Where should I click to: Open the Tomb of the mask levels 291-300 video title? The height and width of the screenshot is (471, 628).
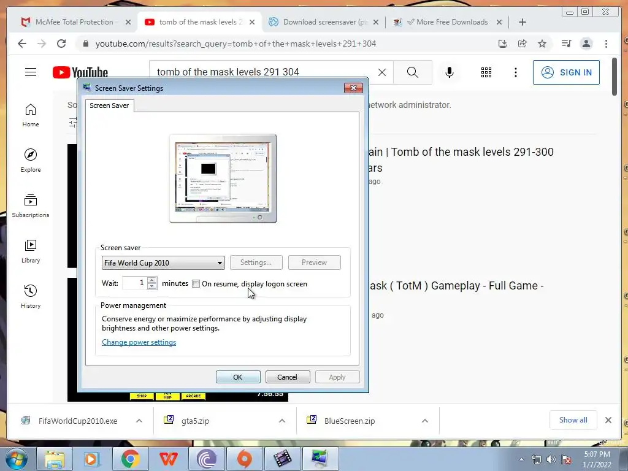click(461, 159)
